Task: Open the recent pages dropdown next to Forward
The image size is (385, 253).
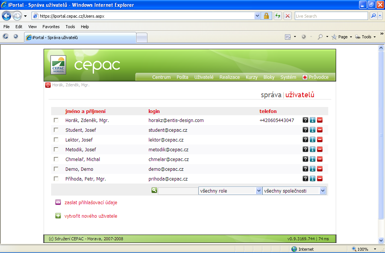Action: (x=25, y=16)
